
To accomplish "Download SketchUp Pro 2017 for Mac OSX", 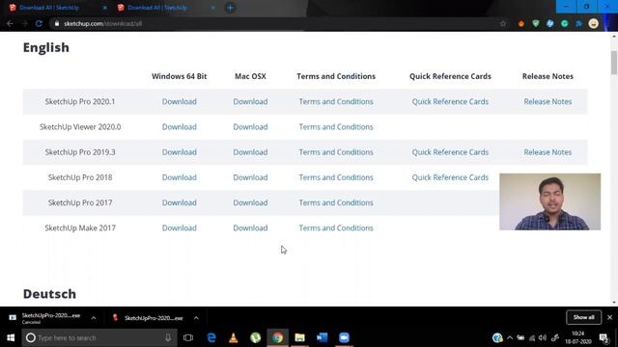I will point(250,202).
